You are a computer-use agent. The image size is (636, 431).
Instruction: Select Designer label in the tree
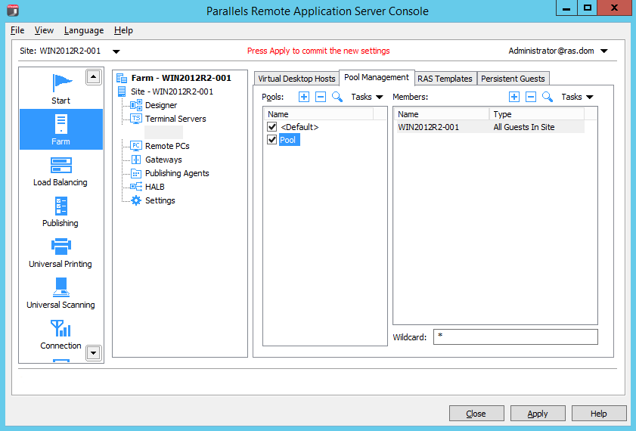click(x=161, y=105)
